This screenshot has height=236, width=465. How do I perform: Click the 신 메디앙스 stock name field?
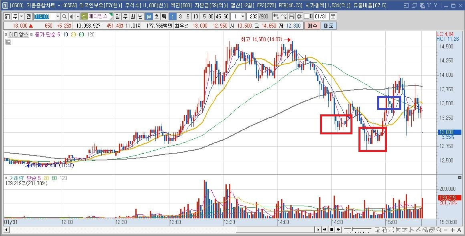click(97, 16)
